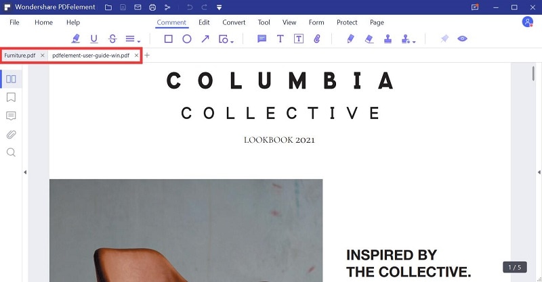Select the Underline text tool
Screen dimensions: 542x282
(93, 39)
